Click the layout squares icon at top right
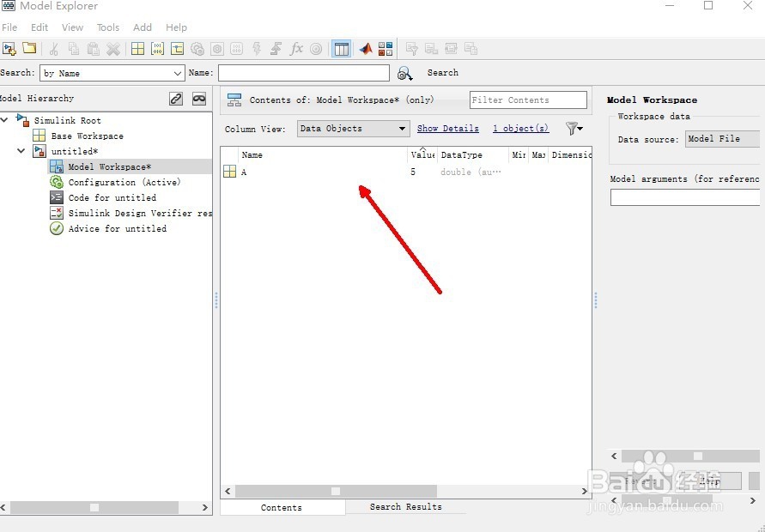 click(x=385, y=49)
